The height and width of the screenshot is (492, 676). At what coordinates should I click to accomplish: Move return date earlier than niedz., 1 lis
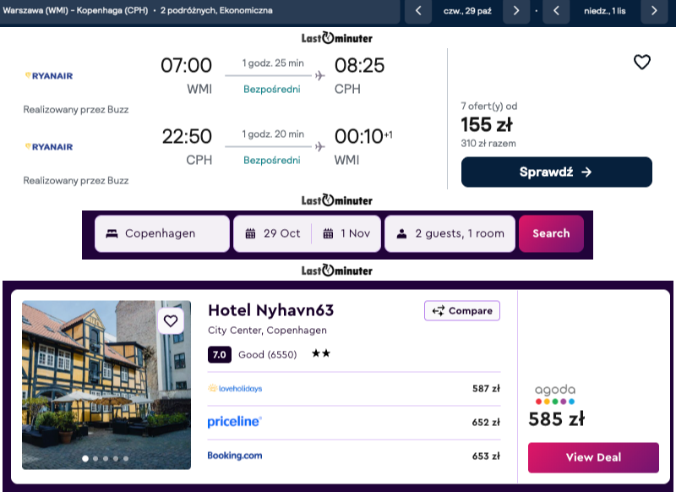(556, 11)
